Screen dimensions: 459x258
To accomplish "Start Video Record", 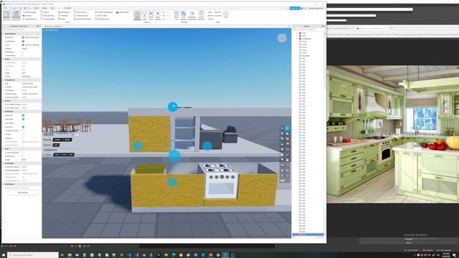I will [158, 16].
